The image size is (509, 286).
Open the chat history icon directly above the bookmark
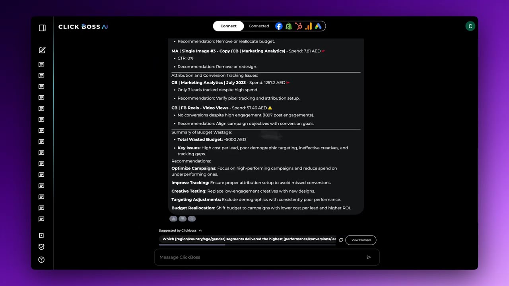tap(41, 219)
